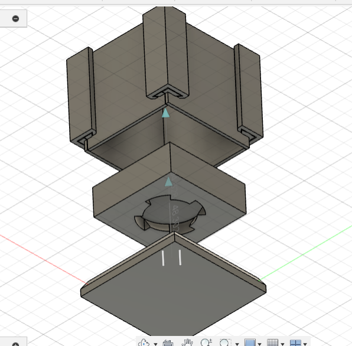
Task: Select the circular notched cutout in the block
Action: coord(170,214)
